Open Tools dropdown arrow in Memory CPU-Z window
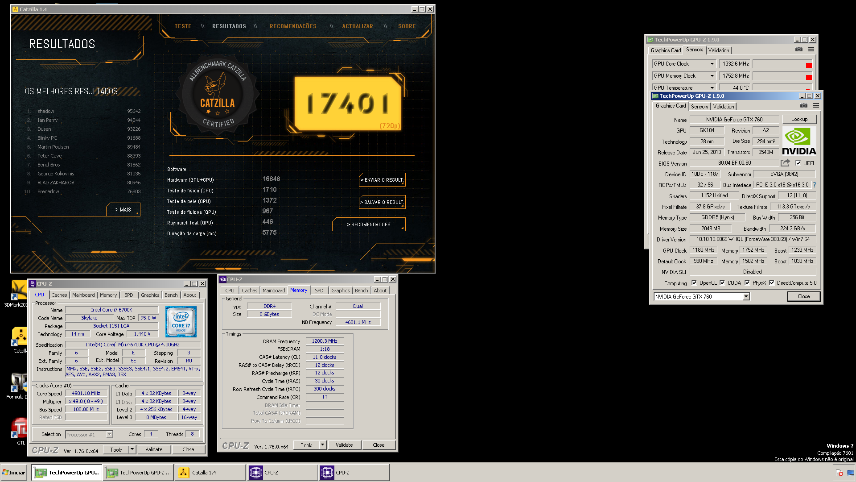Image resolution: width=856 pixels, height=482 pixels. point(323,445)
